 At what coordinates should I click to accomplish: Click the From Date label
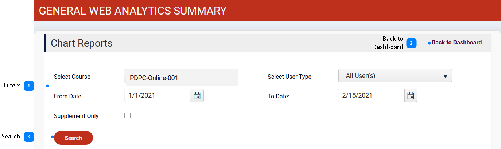[x=68, y=97]
